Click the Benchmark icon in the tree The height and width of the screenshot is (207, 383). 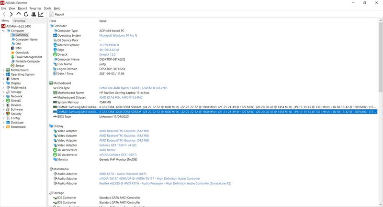point(8,127)
